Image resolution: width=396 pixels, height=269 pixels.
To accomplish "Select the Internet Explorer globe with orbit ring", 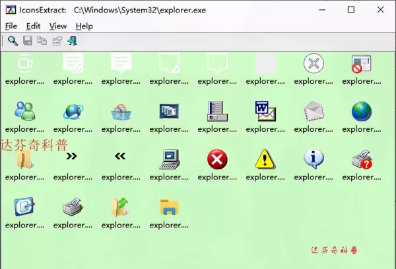I will 73,111.
